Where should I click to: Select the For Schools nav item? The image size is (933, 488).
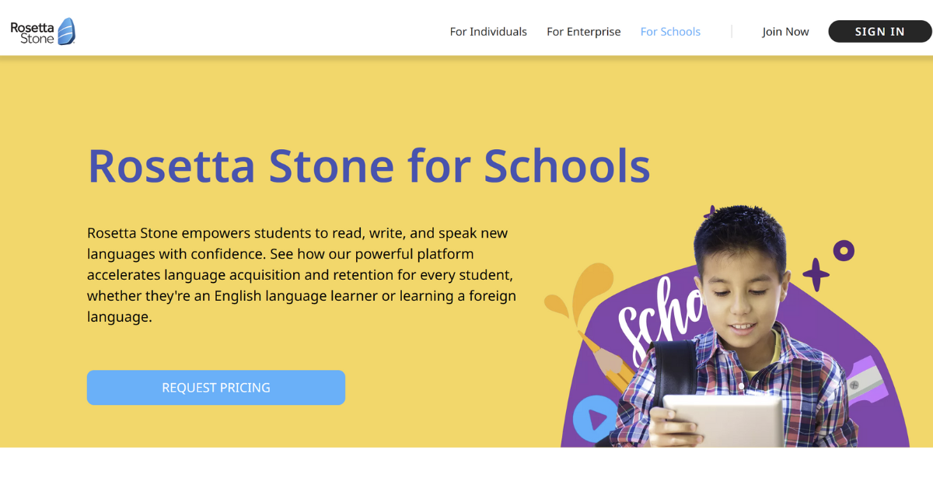[x=670, y=32]
